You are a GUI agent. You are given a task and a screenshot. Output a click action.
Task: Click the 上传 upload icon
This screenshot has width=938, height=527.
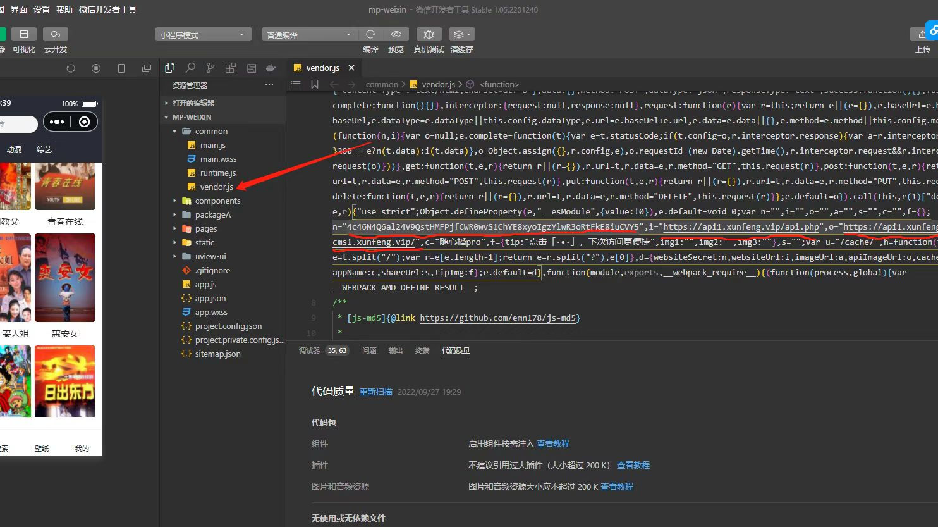pos(922,34)
